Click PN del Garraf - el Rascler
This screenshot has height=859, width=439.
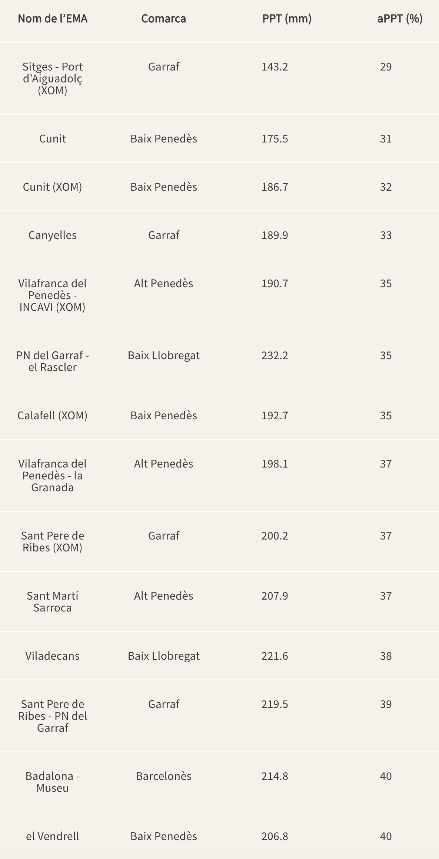[x=53, y=361]
